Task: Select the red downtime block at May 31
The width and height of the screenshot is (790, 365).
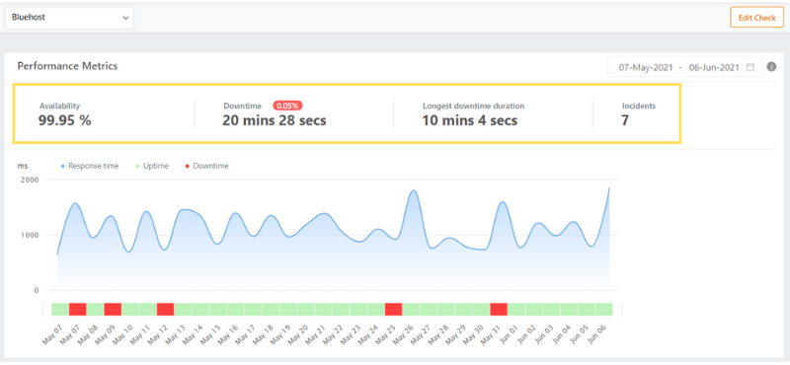Action: [x=499, y=309]
